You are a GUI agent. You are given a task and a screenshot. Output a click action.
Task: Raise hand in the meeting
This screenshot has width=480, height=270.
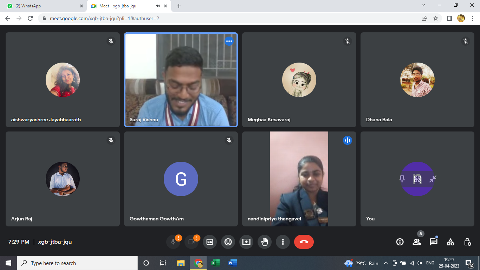(x=265, y=242)
